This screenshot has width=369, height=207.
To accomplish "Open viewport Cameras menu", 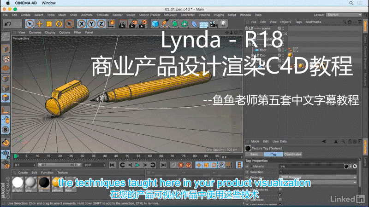I will (x=35, y=32).
